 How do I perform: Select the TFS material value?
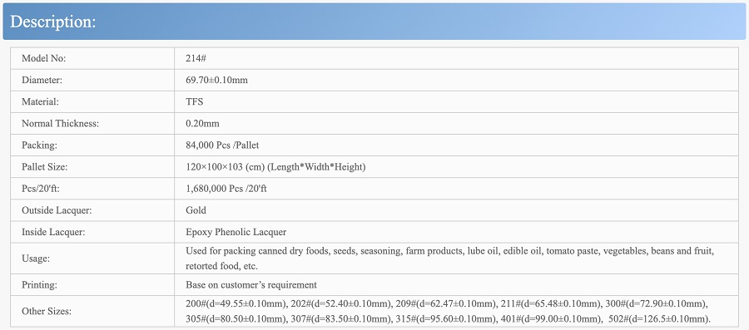[x=195, y=102]
